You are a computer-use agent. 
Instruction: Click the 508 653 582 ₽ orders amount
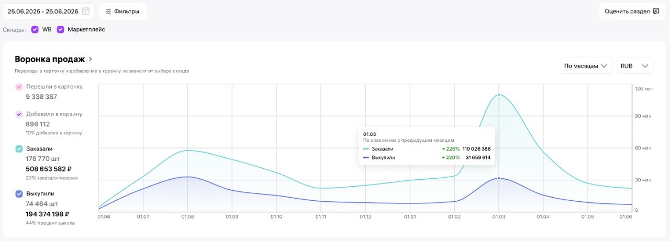pos(49,169)
